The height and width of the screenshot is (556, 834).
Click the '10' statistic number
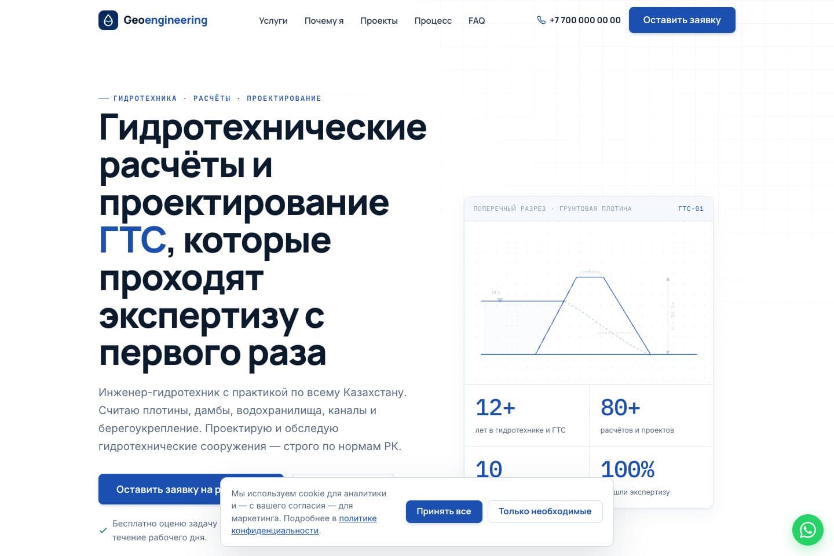point(489,469)
